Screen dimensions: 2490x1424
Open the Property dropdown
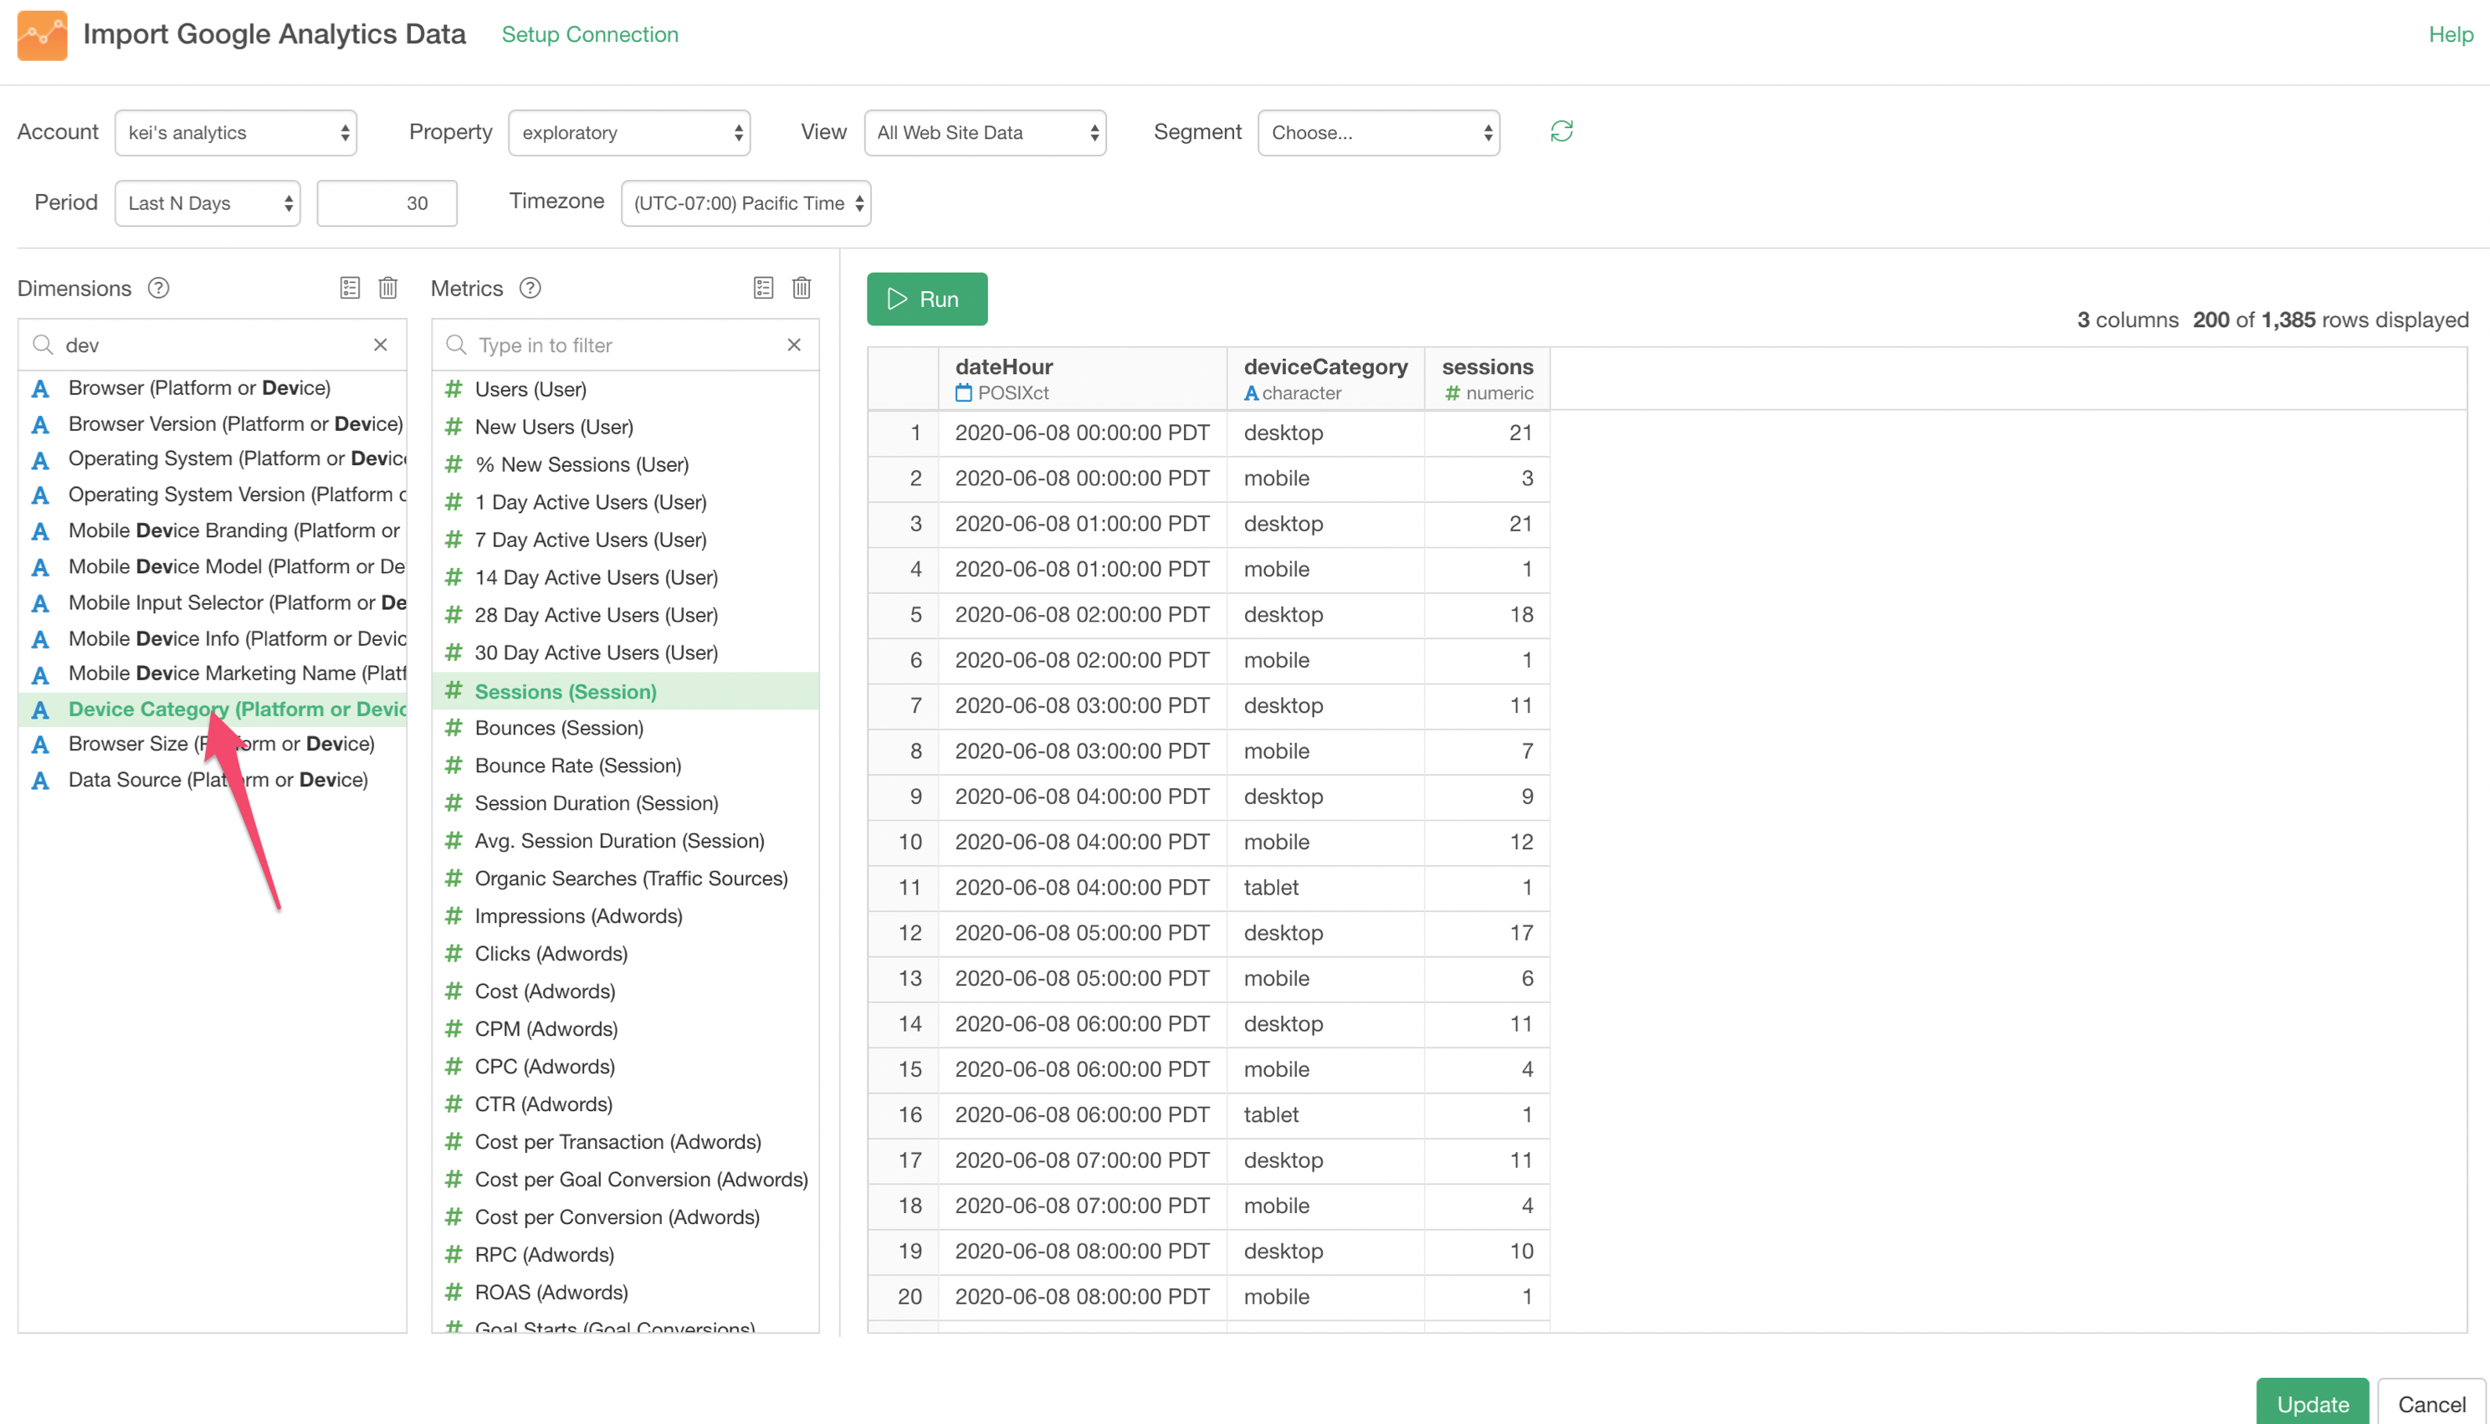coord(629,132)
